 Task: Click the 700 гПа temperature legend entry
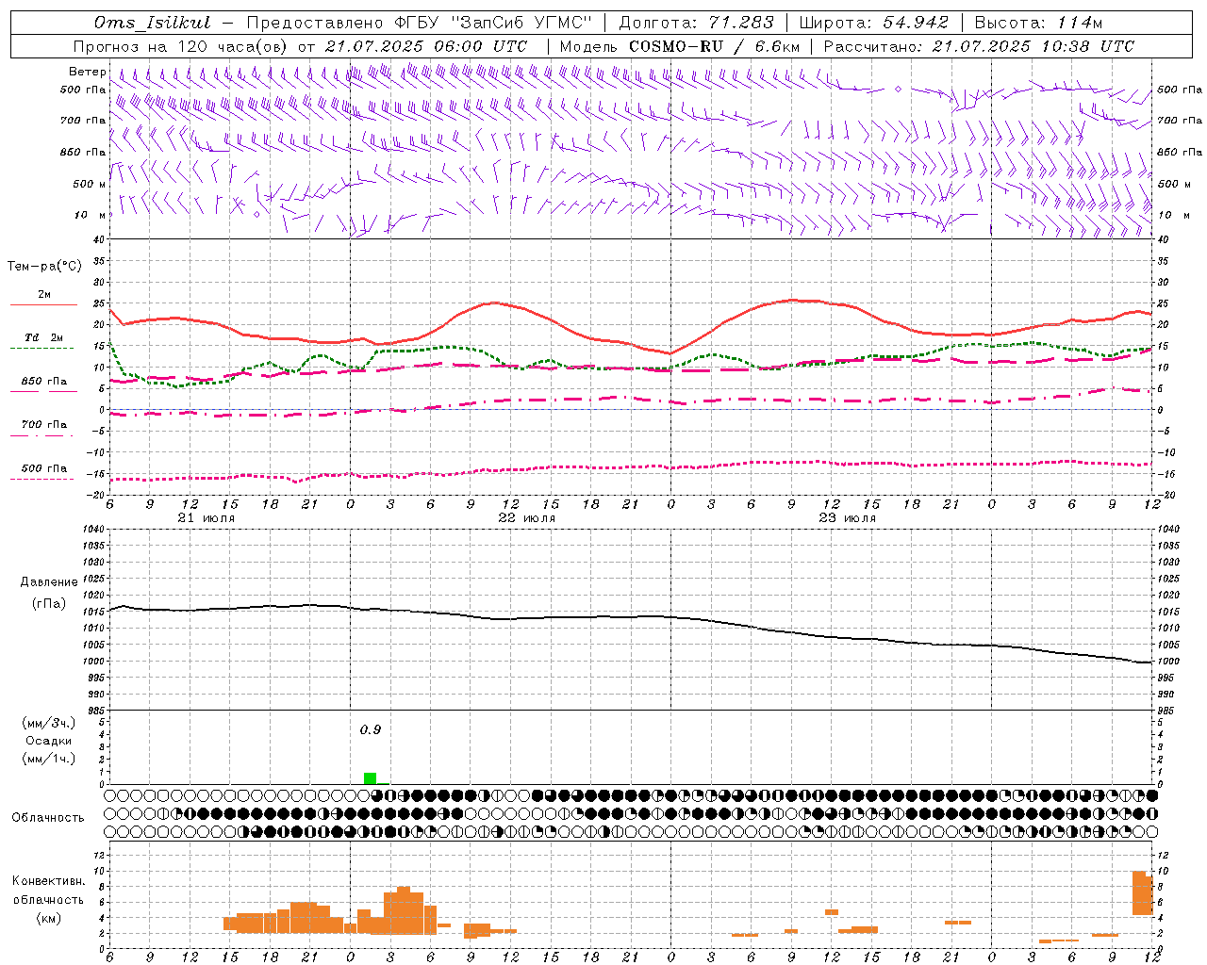coord(43,425)
